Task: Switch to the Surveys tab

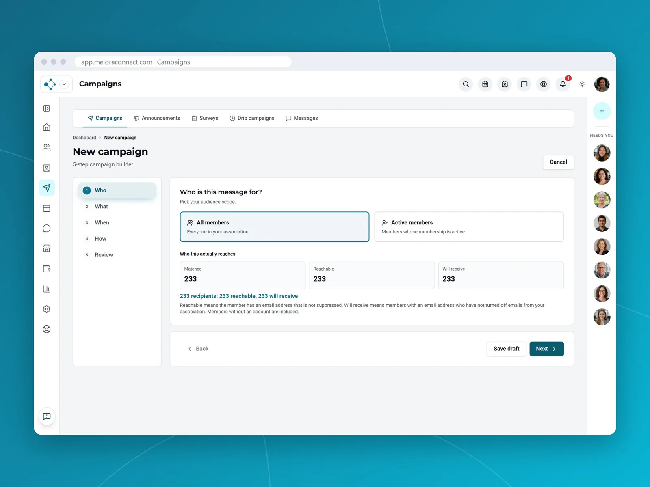Action: tap(205, 118)
